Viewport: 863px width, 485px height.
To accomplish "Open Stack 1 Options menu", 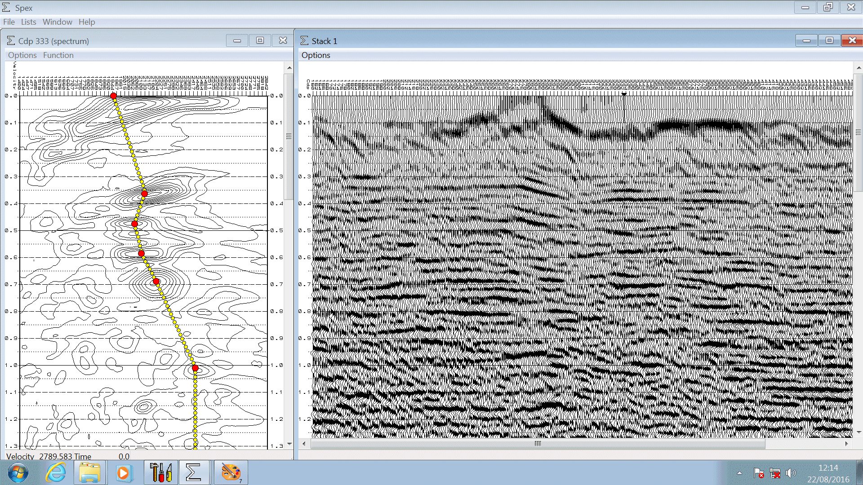I will tap(316, 55).
